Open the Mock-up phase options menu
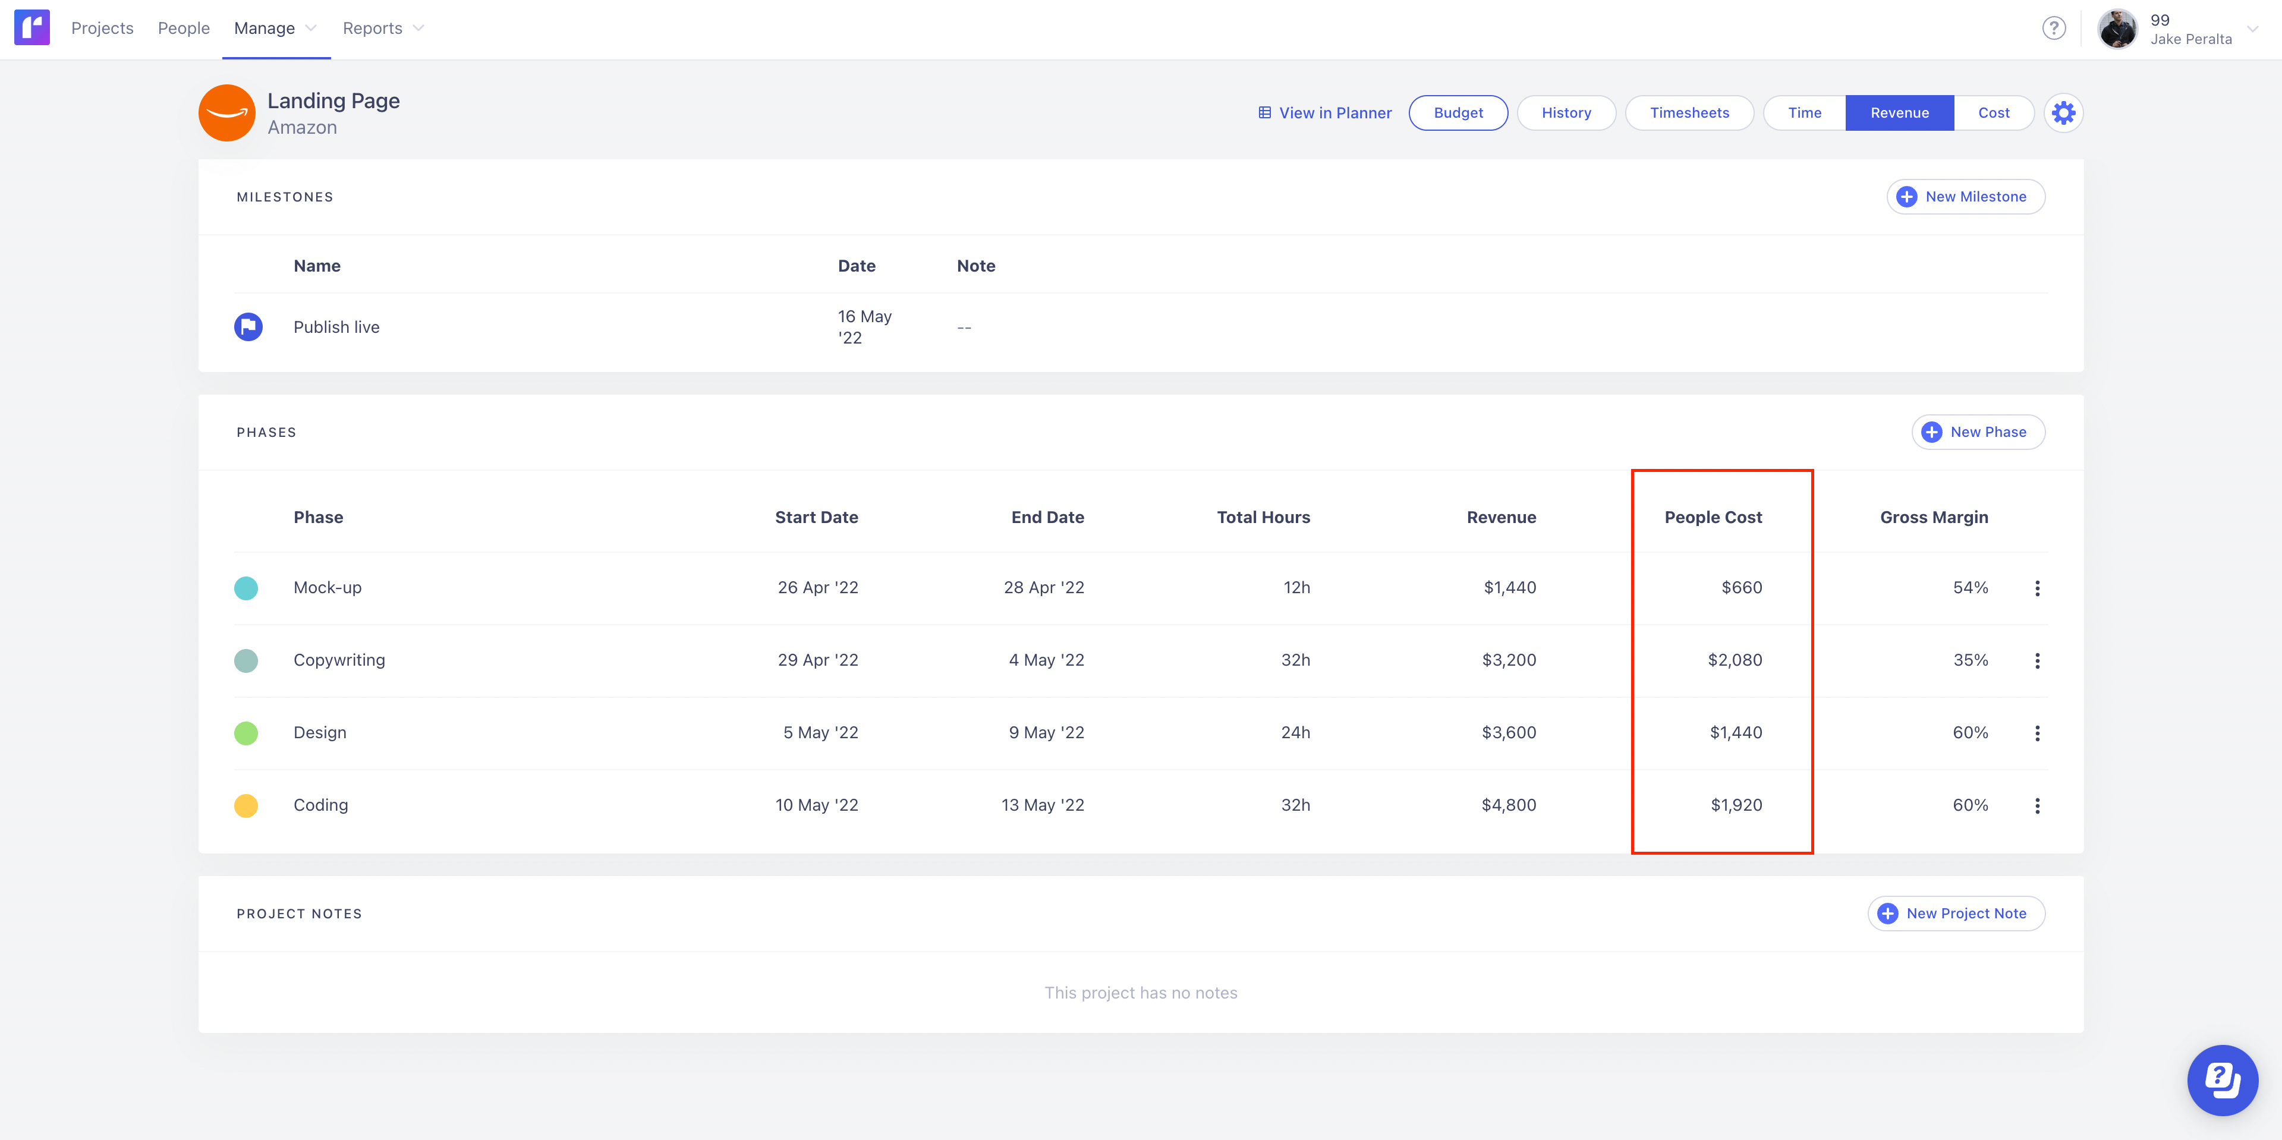This screenshot has width=2282, height=1140. point(2038,587)
